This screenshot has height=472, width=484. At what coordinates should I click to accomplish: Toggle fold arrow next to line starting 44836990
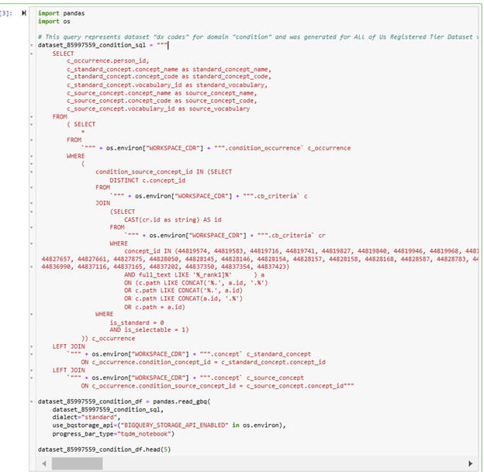click(32, 267)
